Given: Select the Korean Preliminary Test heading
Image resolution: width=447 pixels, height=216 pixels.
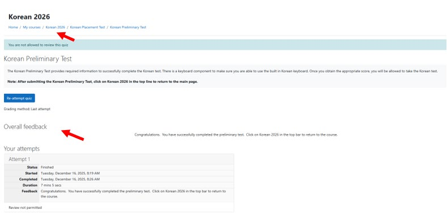Looking at the screenshot, I should [37, 59].
